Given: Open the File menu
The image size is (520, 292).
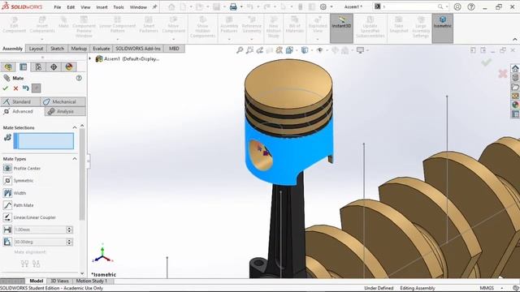Looking at the screenshot, I should pyautogui.click(x=58, y=7).
